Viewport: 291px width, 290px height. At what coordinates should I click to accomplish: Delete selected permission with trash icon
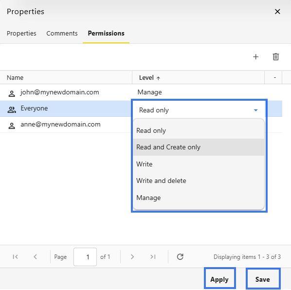275,57
